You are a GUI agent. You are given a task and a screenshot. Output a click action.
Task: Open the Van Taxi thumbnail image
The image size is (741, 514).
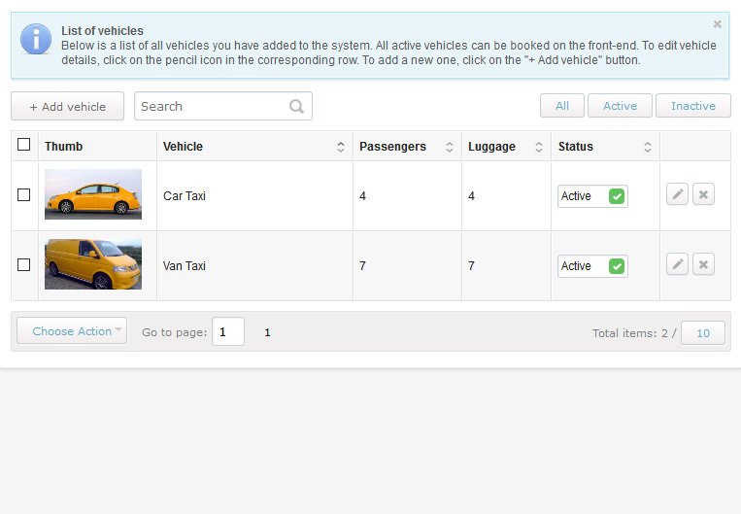[x=93, y=264]
